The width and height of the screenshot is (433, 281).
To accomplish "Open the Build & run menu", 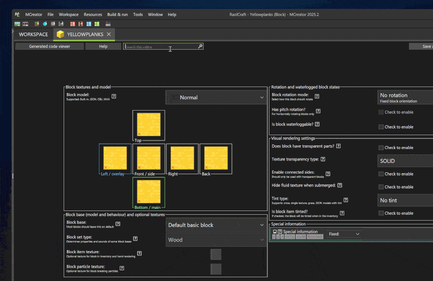I will [118, 14].
